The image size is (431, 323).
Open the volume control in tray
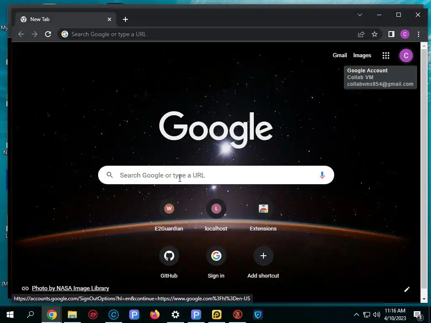tap(377, 315)
